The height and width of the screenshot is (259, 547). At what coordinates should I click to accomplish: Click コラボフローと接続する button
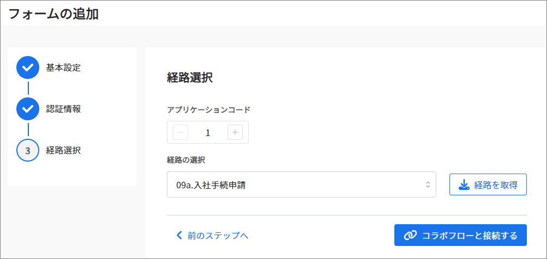tap(460, 235)
